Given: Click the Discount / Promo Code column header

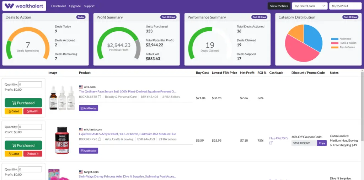Looking at the screenshot, I should (x=308, y=73).
